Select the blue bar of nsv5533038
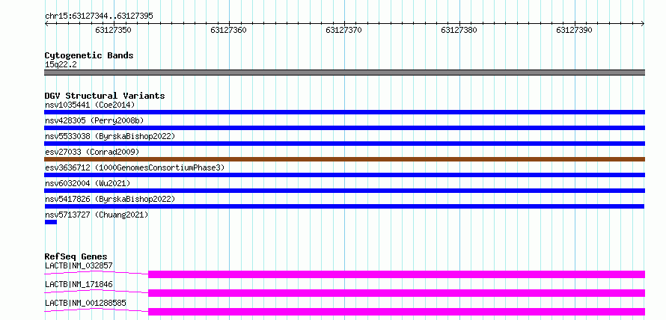The height and width of the screenshot is (320, 666). [344, 144]
